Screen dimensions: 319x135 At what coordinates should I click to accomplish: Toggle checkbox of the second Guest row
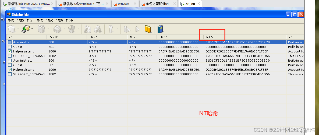pyautogui.click(x=10, y=65)
